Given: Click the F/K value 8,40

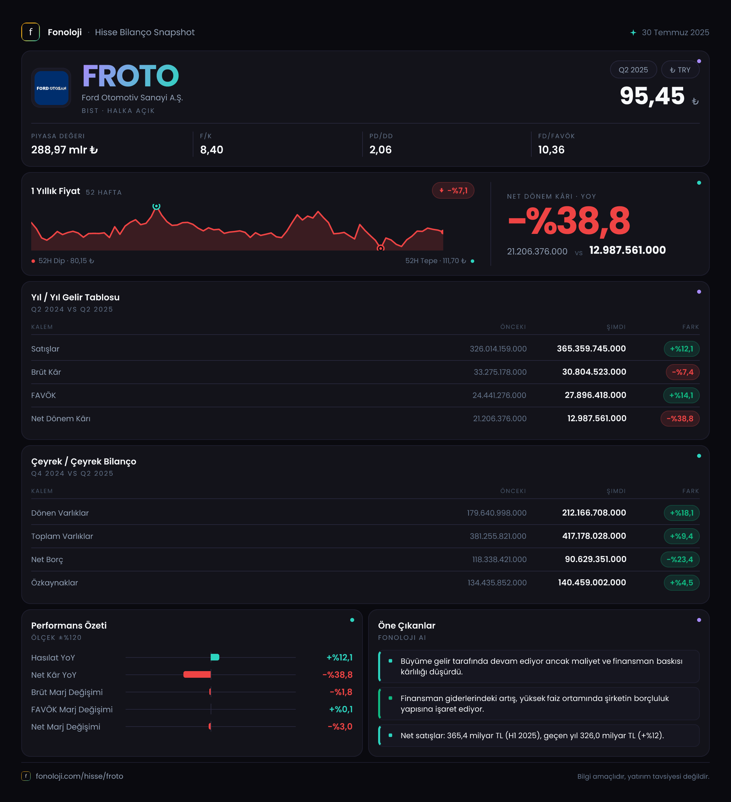Looking at the screenshot, I should (212, 150).
